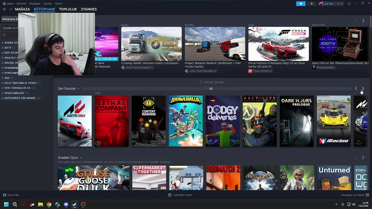Select the Dark Hours Prologue cover
Image resolution: width=372 pixels, height=209 pixels.
pyautogui.click(x=297, y=121)
